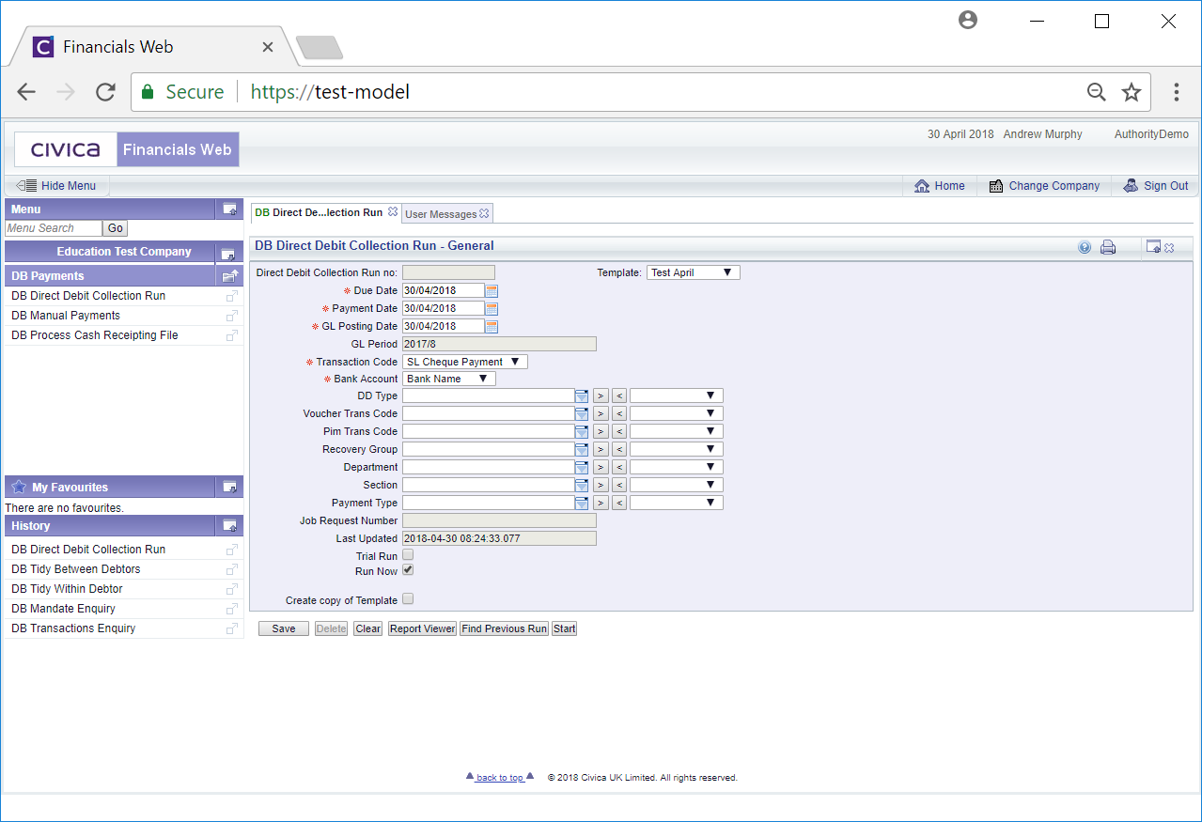Switch to the User Messages tab

(441, 214)
